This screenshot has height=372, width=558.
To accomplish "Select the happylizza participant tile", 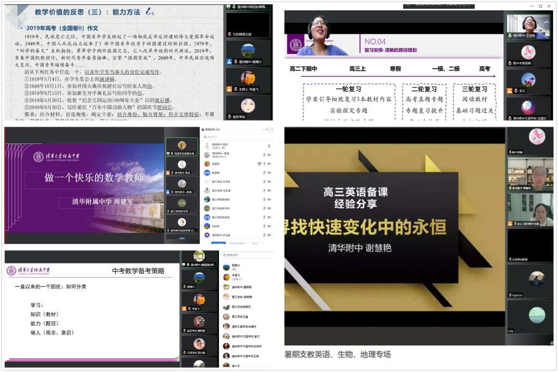I will point(528,281).
